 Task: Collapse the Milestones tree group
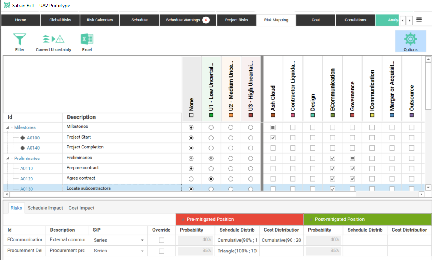[8, 127]
